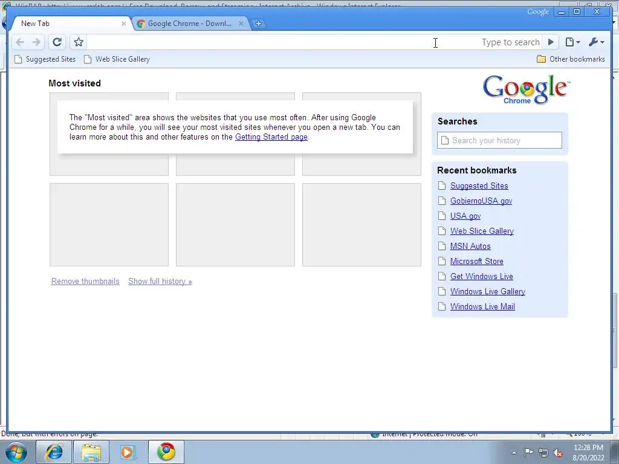Open the Other bookmarks folder
This screenshot has width=619, height=464.
click(571, 59)
